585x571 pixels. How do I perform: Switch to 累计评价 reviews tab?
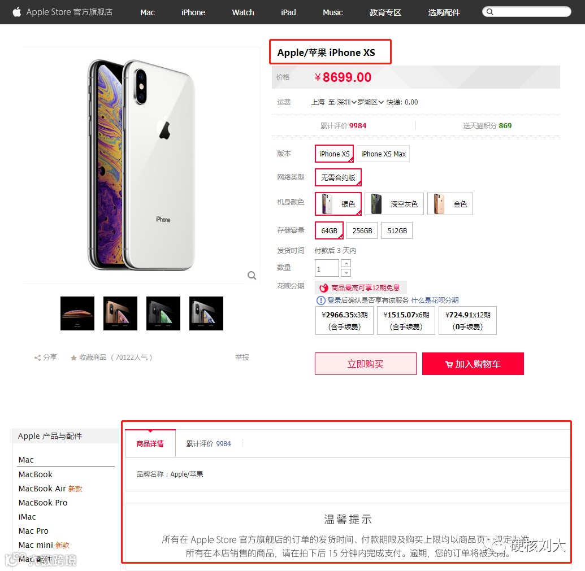coord(209,443)
